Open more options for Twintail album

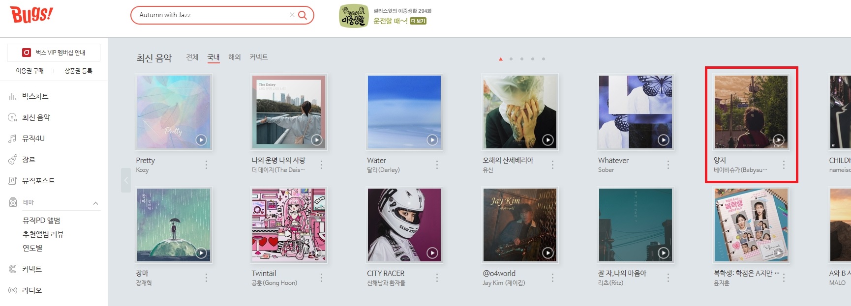(x=321, y=278)
